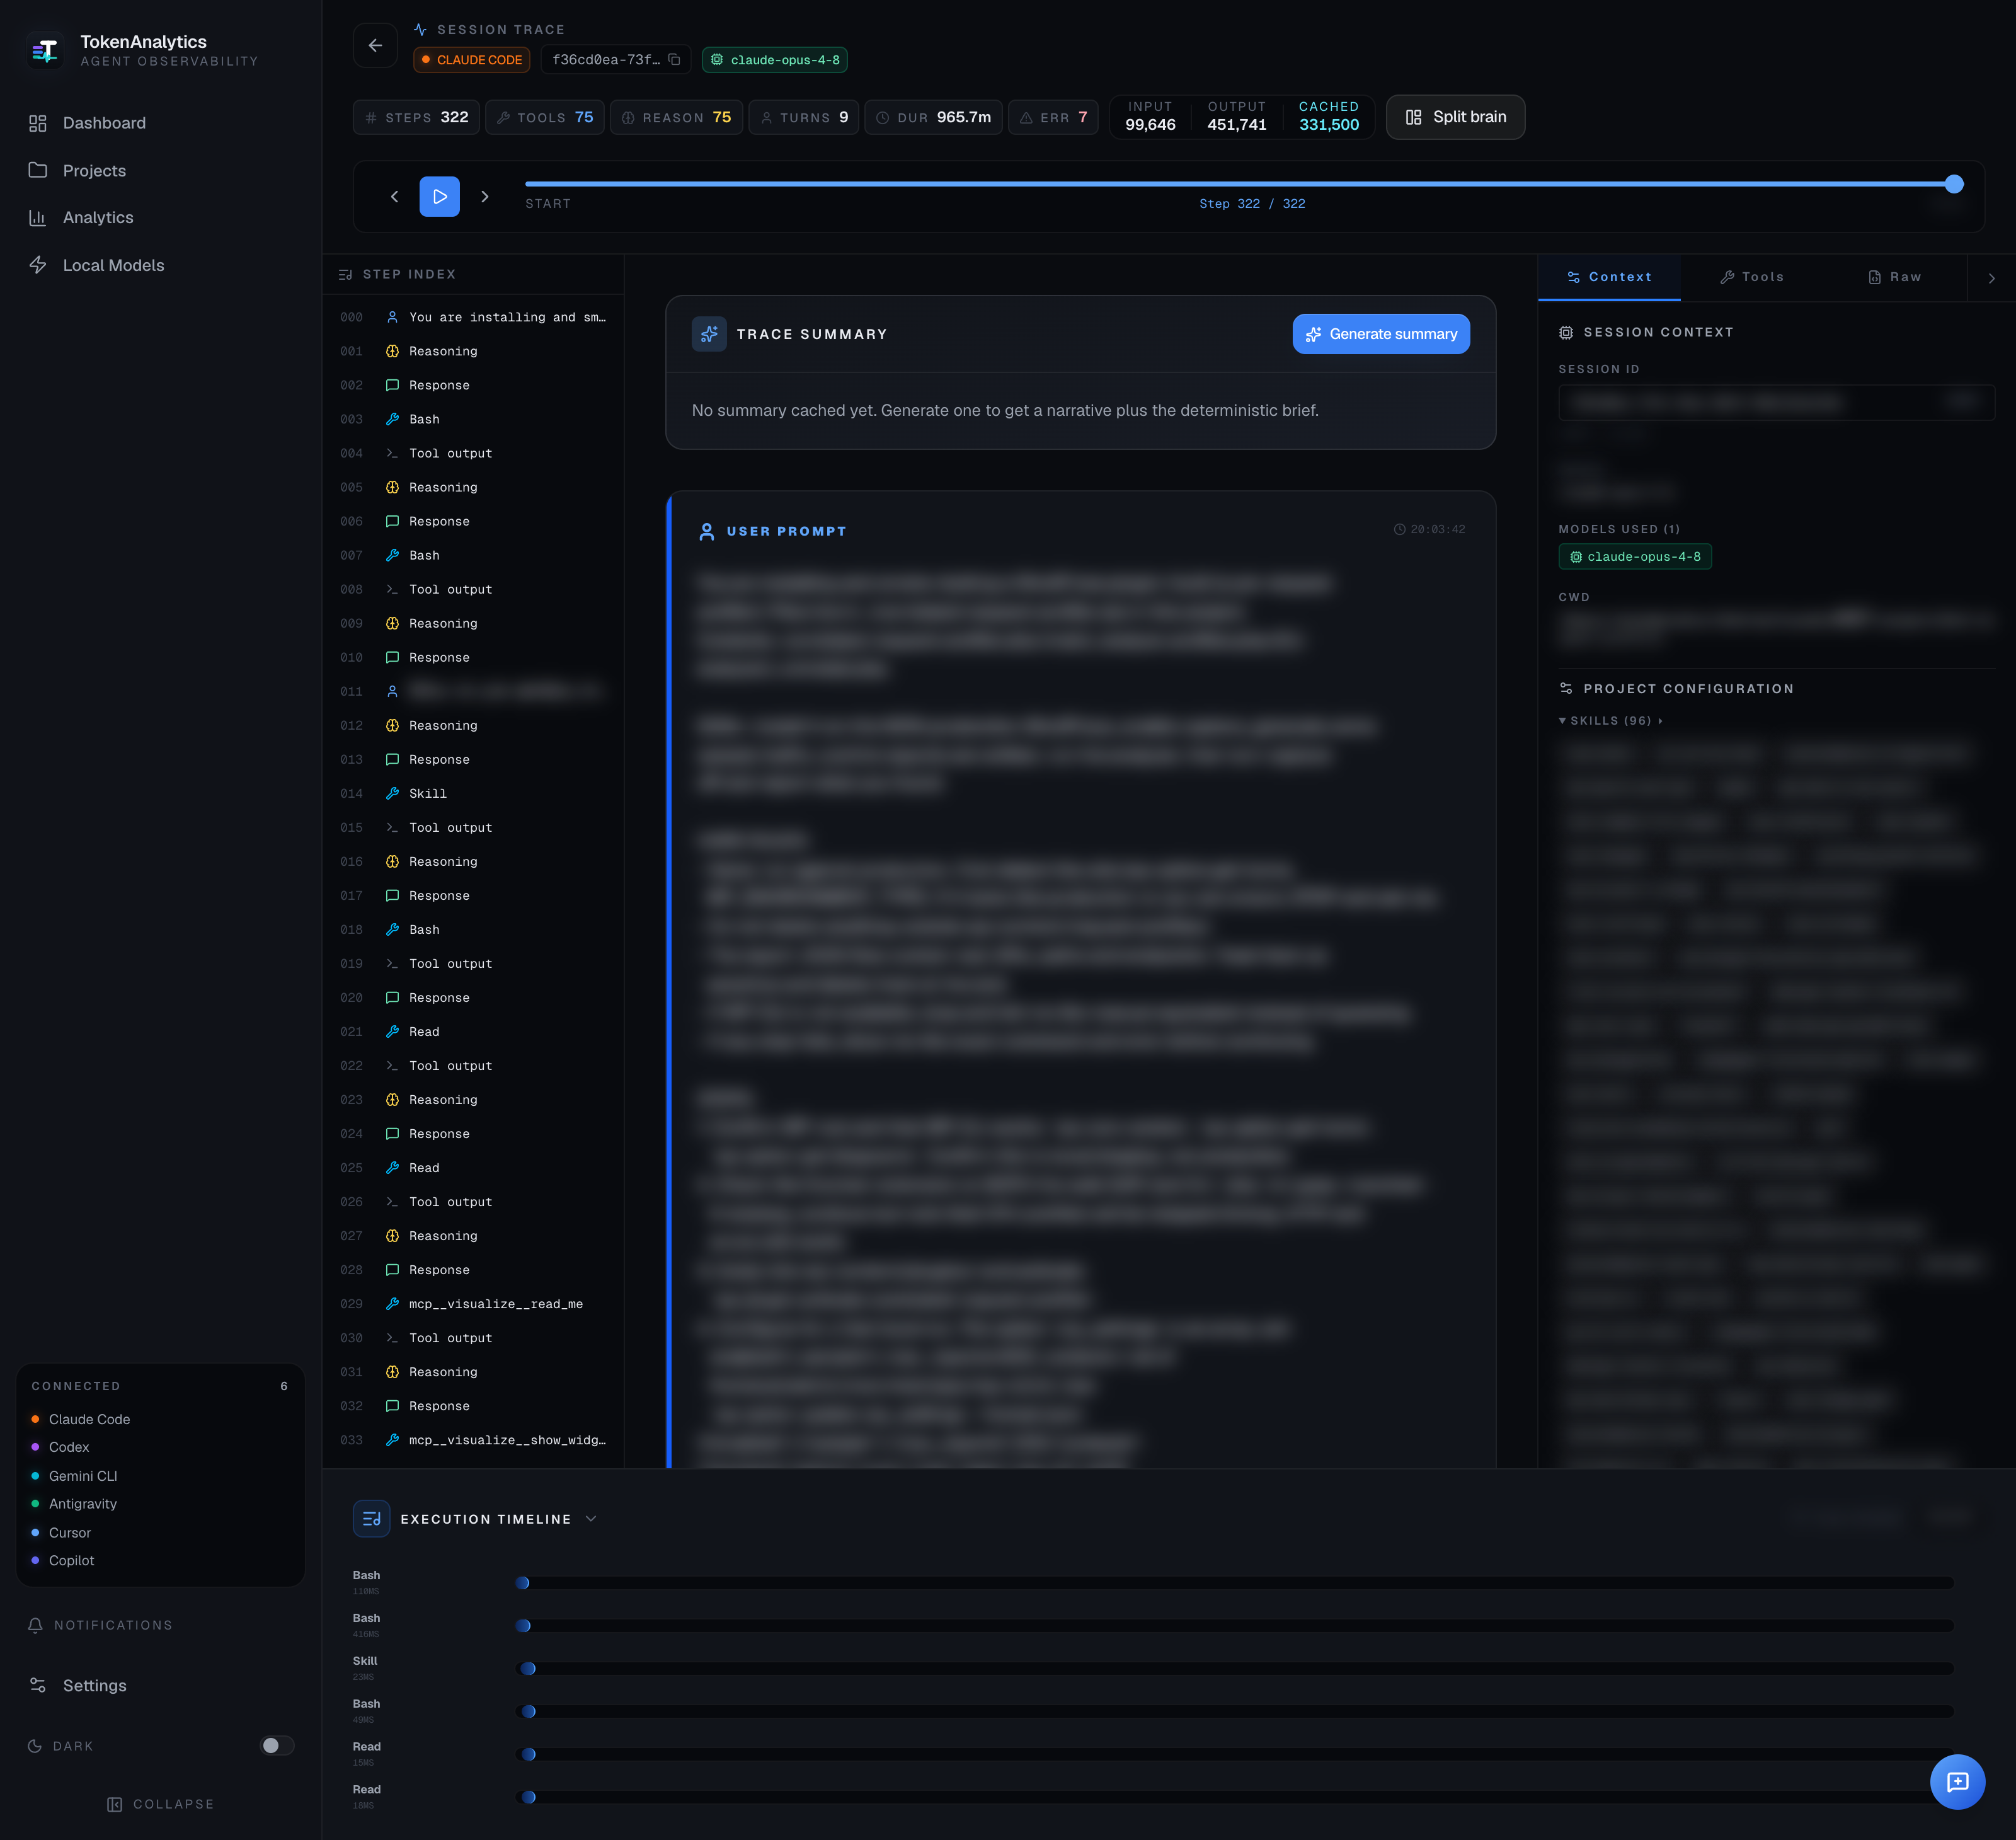Click the CLAUDE CODE badge
The height and width of the screenshot is (1840, 2016).
tap(472, 60)
